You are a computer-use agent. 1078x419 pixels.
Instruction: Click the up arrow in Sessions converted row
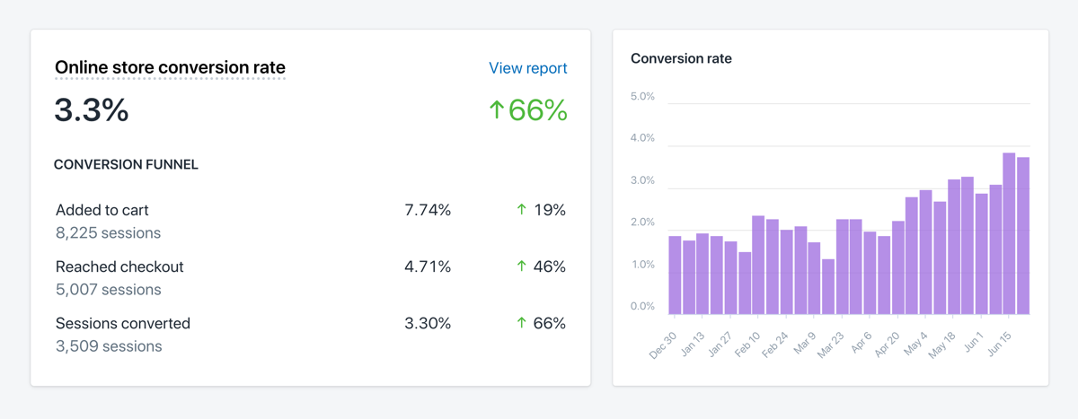[521, 323]
